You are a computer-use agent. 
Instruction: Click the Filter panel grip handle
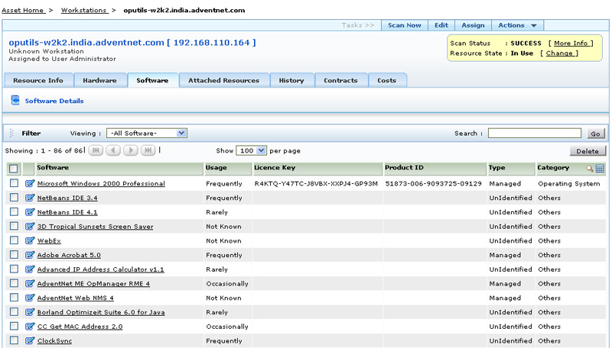(11, 133)
